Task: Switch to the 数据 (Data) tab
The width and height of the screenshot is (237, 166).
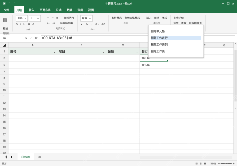Action: click(69, 10)
